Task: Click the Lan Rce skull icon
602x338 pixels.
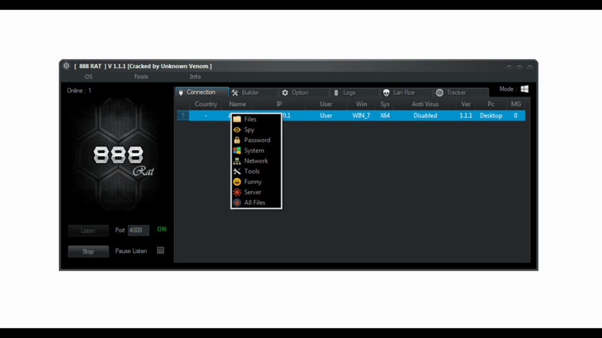Action: [386, 93]
